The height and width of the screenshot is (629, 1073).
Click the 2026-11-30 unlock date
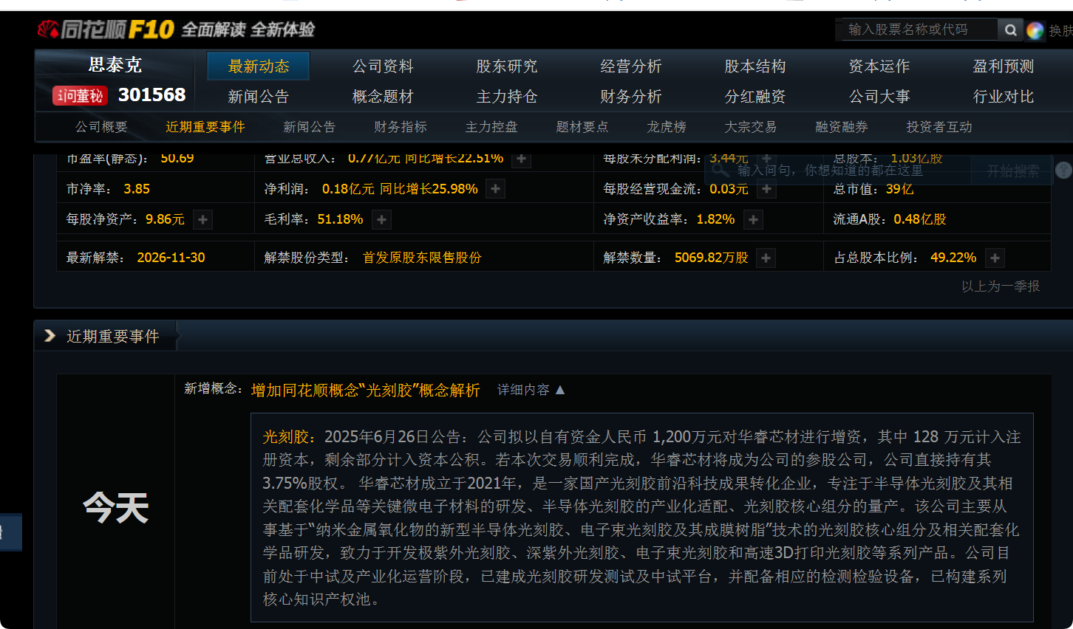[171, 258]
